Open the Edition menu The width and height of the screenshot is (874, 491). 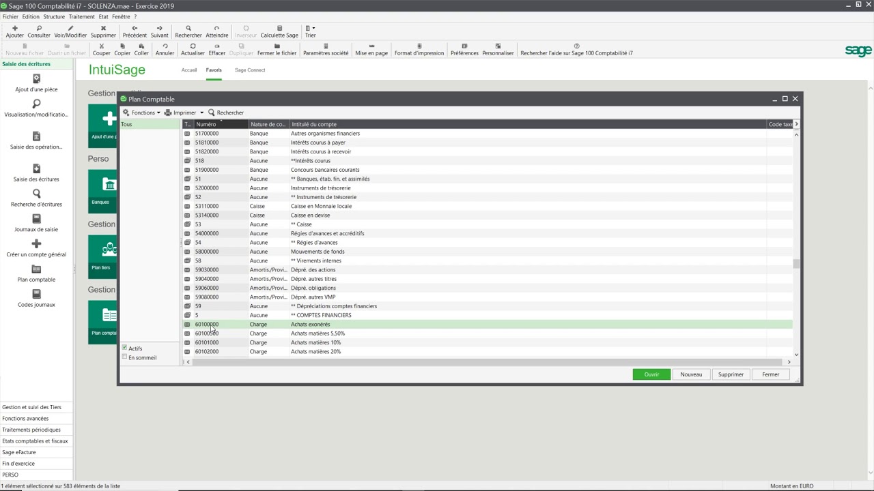[31, 16]
